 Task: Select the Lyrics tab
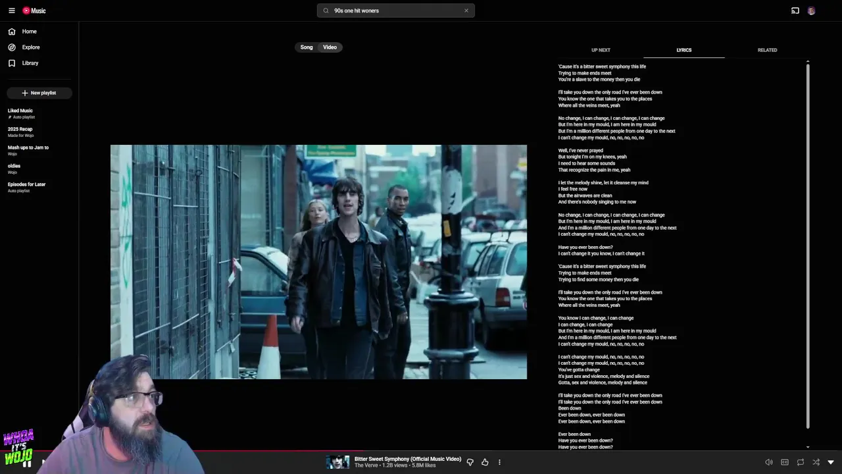[684, 50]
